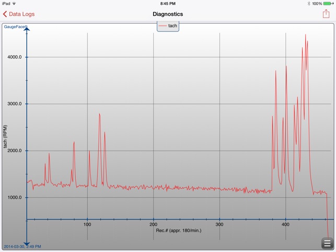The height and width of the screenshot is (252, 336).
Task: Tap the 4000.0 y-axis label
Action: [15, 57]
